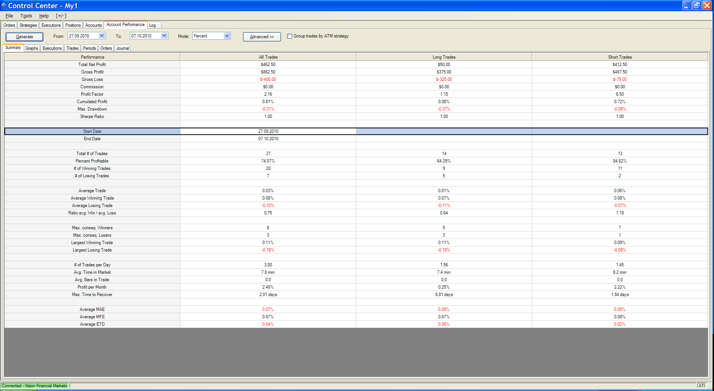Expand the Mode Percent dropdown

tap(227, 36)
